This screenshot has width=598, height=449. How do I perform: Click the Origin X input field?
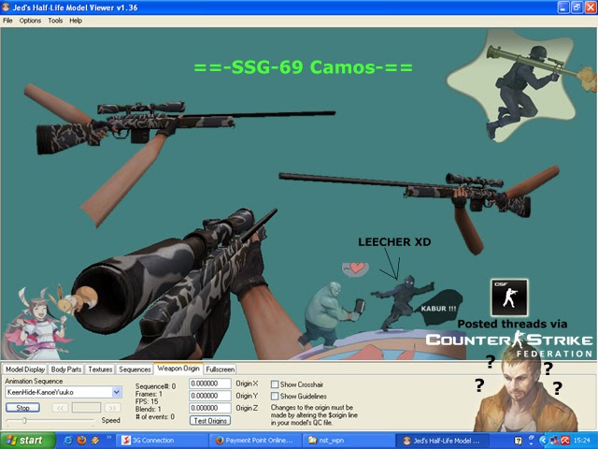click(210, 384)
